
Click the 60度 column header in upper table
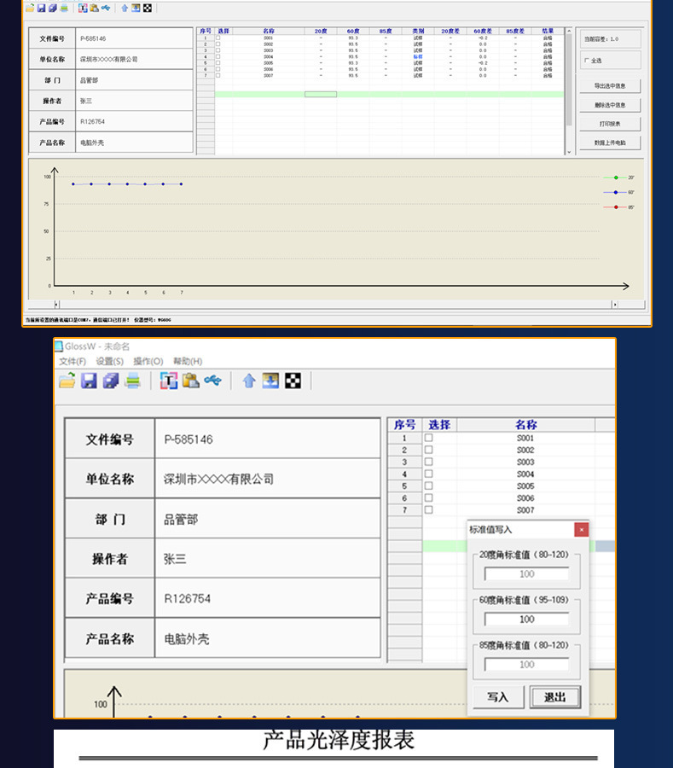(353, 31)
